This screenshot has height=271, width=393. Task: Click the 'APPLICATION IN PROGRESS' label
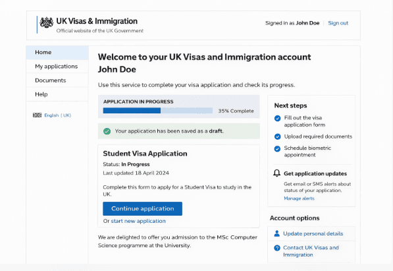[138, 102]
